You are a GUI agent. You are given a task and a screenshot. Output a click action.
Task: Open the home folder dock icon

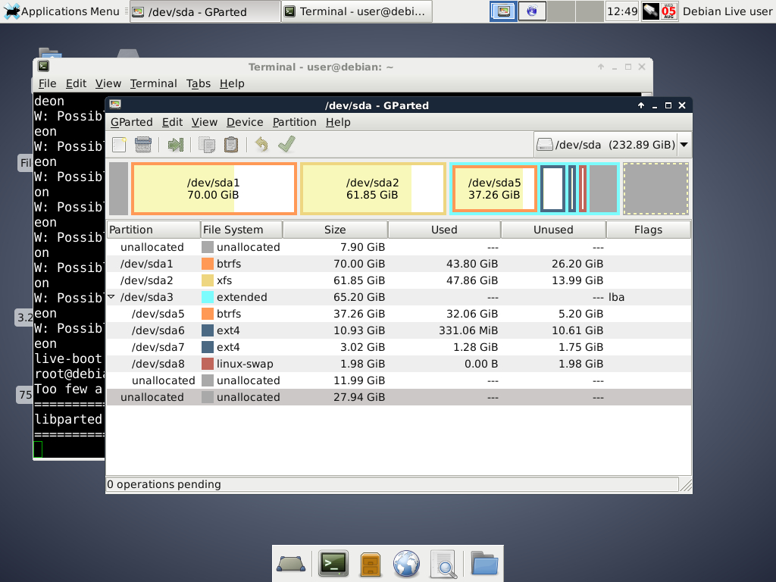[484, 563]
